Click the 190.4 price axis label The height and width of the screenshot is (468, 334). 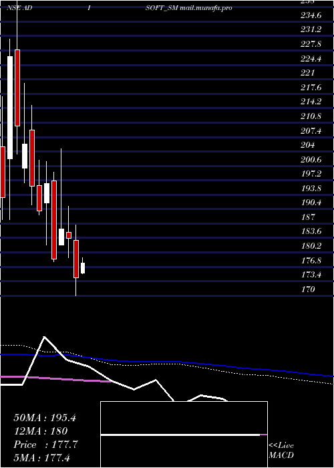[x=311, y=203]
